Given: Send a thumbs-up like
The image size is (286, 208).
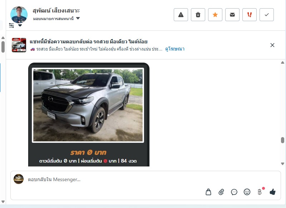Looking at the screenshot, I should tap(272, 192).
